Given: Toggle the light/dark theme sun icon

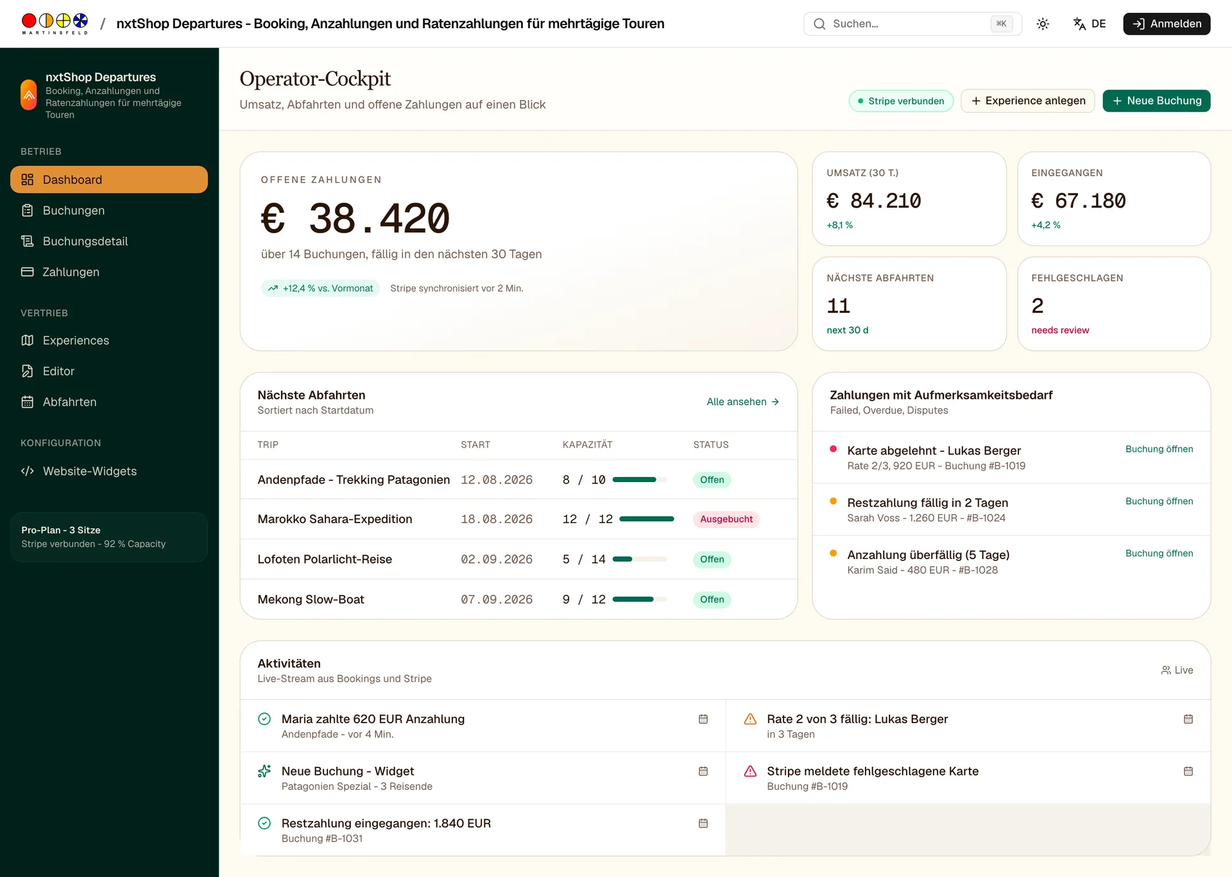Looking at the screenshot, I should click(x=1043, y=24).
